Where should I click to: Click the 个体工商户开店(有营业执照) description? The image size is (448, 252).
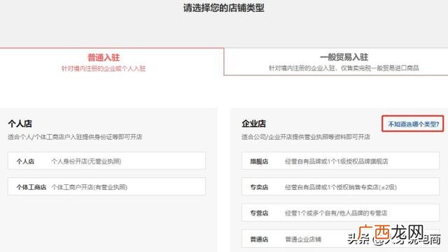click(89, 187)
